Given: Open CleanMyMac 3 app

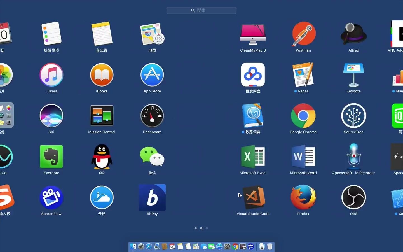Looking at the screenshot, I should (253, 34).
